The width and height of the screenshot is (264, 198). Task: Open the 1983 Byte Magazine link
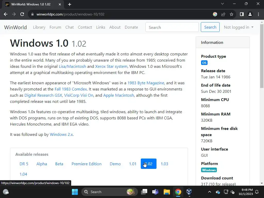(x=146, y=83)
